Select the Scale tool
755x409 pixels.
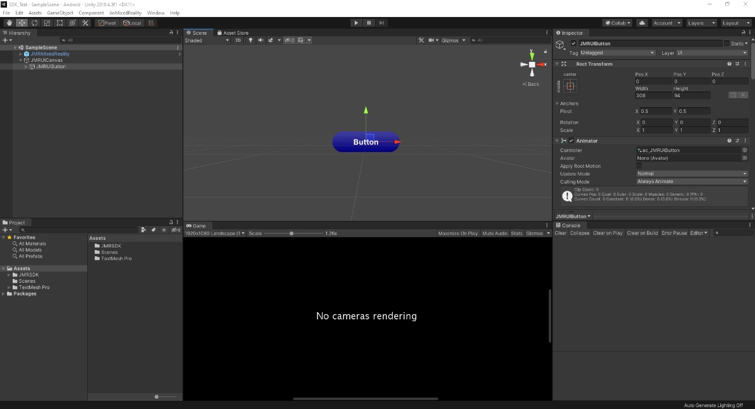[x=47, y=23]
